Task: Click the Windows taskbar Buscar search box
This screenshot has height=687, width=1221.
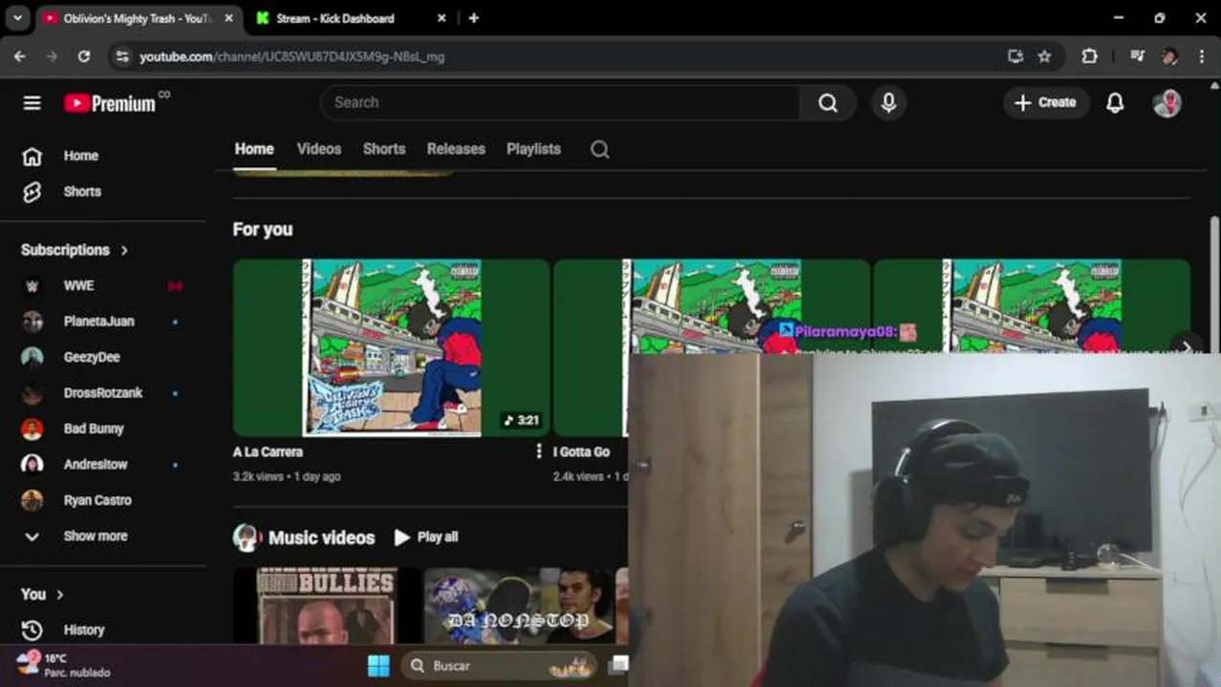Action: (498, 666)
